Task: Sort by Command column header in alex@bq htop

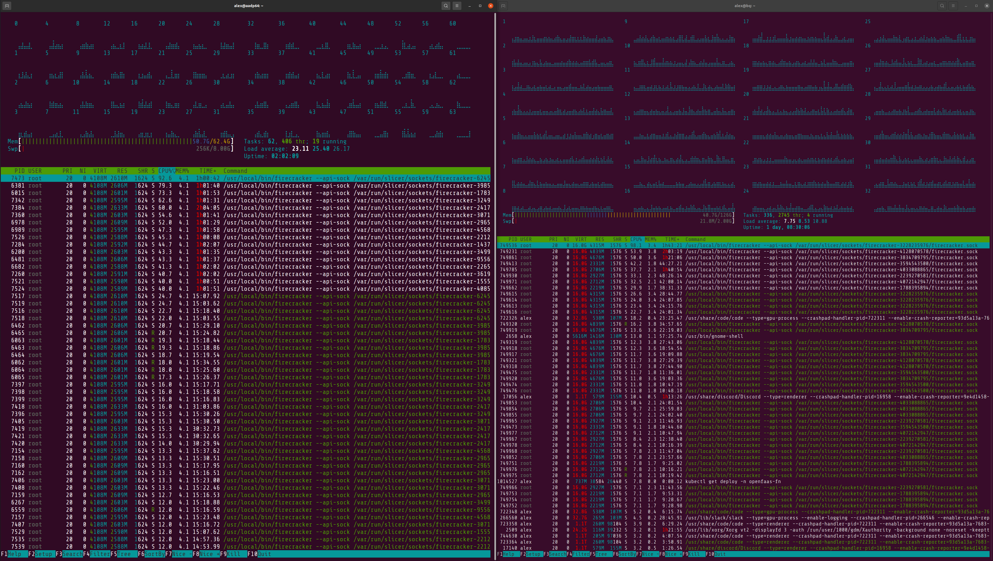Action: coord(695,239)
